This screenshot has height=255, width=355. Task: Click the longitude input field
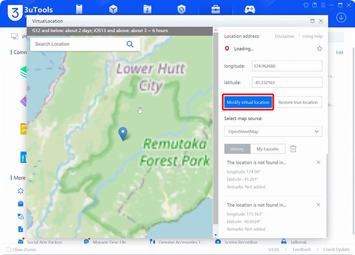point(287,66)
